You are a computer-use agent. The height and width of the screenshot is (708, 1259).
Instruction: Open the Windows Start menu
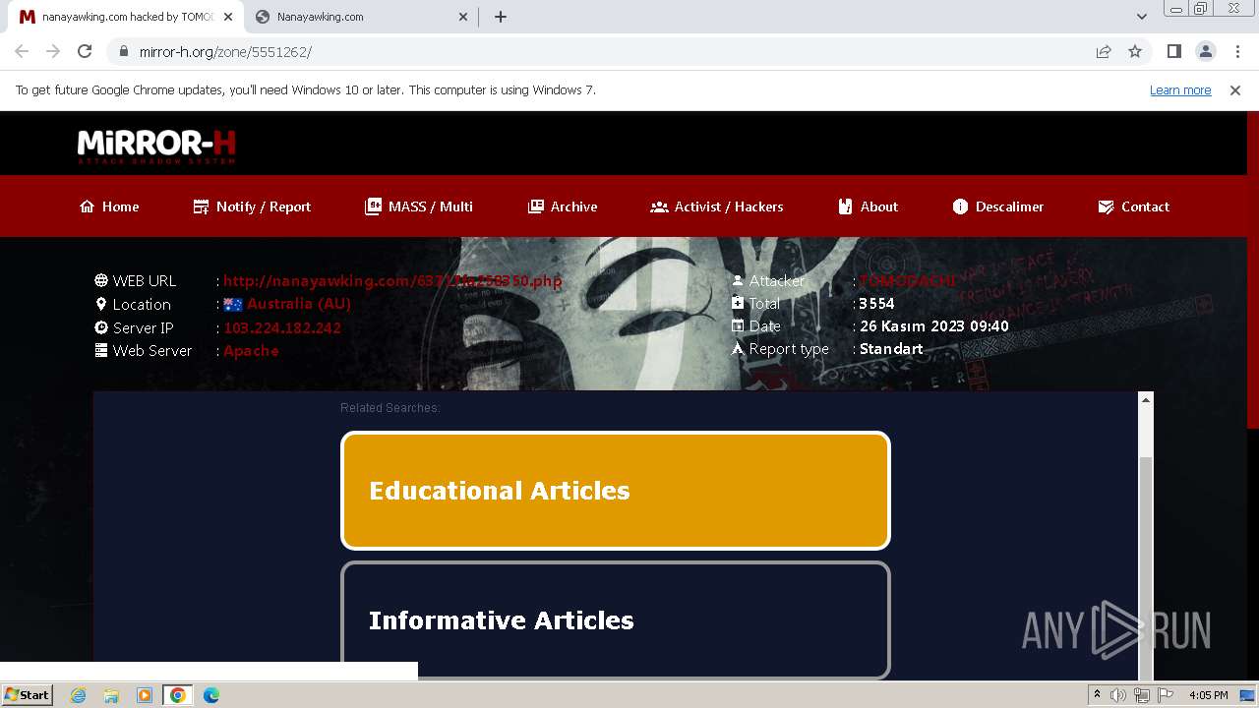pos(27,695)
